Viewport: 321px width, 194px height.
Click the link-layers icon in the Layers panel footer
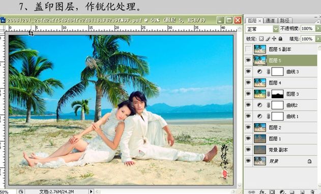pos(251,192)
